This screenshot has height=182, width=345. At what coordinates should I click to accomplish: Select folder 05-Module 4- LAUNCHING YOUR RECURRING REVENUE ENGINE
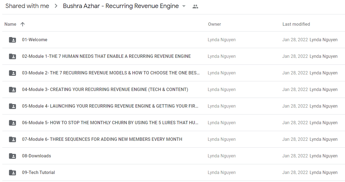point(110,106)
